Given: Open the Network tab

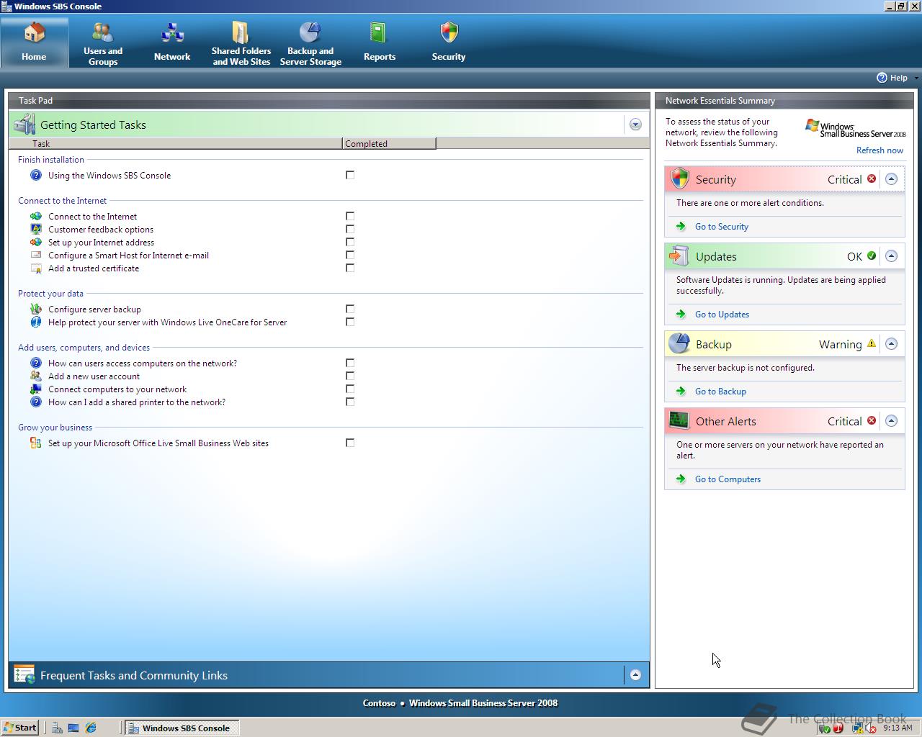Looking at the screenshot, I should point(172,42).
